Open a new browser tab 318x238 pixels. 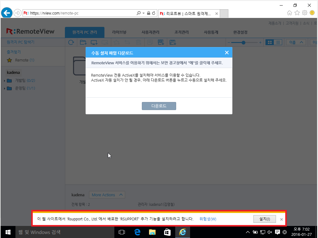click(x=224, y=14)
